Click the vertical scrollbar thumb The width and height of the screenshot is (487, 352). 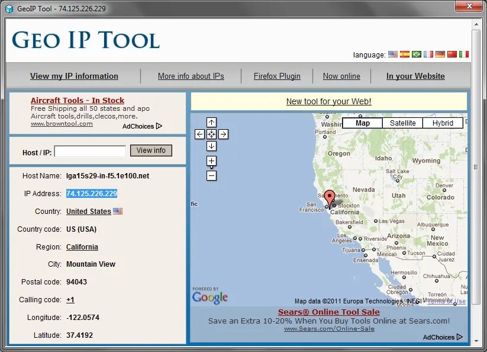(x=476, y=167)
